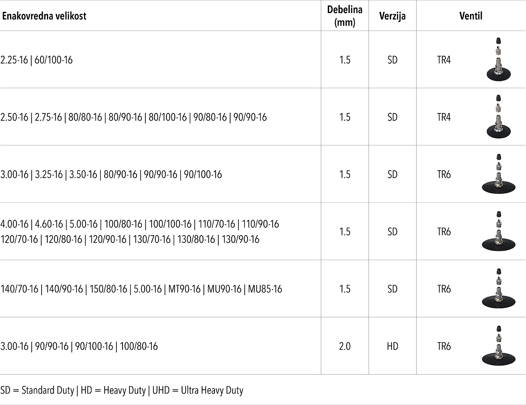
Task: Click the HD version cell
Action: pyautogui.click(x=392, y=346)
